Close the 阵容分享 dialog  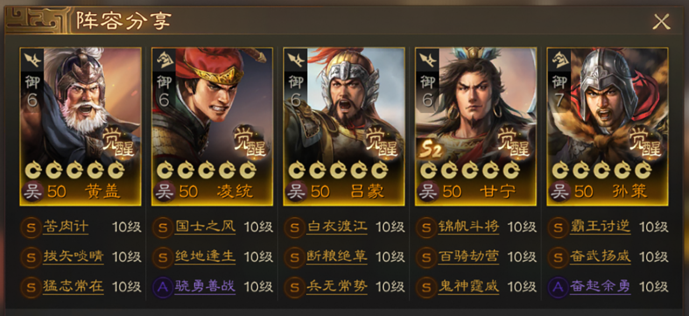click(661, 22)
